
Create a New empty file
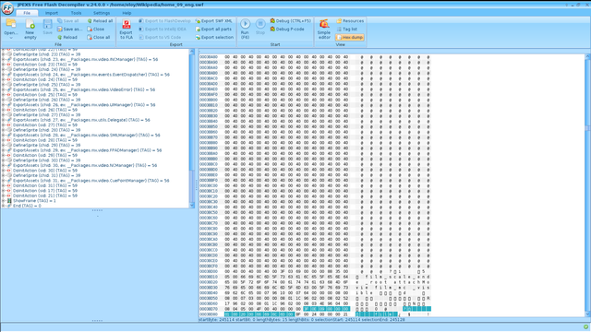pyautogui.click(x=30, y=29)
